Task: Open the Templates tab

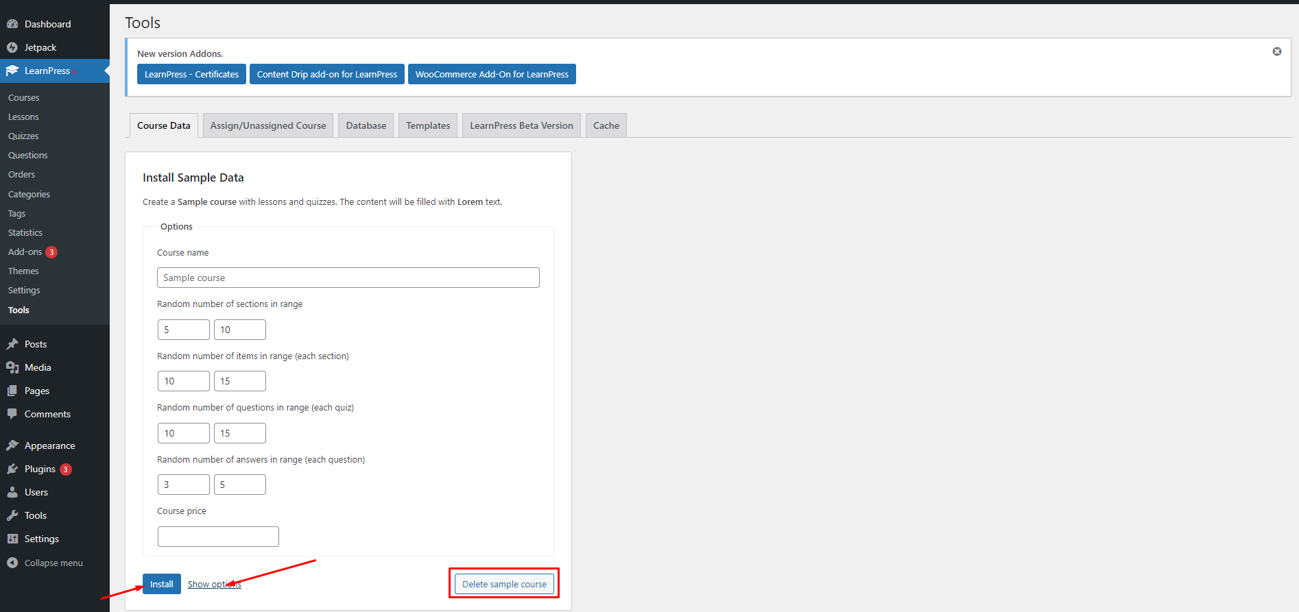Action: point(428,125)
